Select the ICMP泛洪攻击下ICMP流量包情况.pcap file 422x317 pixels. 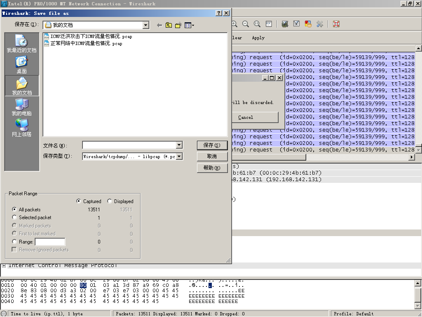click(88, 36)
